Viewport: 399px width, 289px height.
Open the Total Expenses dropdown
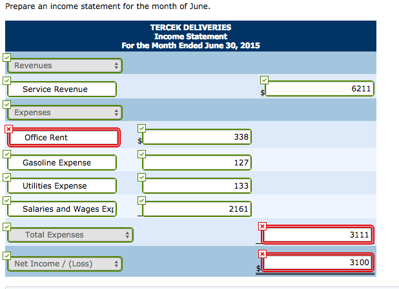(x=70, y=235)
